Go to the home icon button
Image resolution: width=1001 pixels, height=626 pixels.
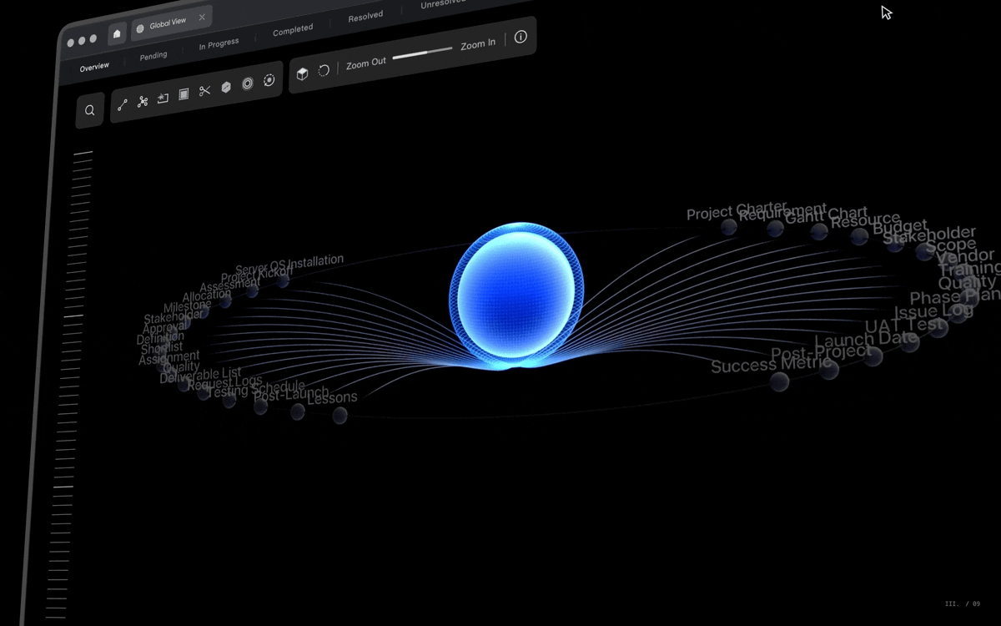point(117,33)
